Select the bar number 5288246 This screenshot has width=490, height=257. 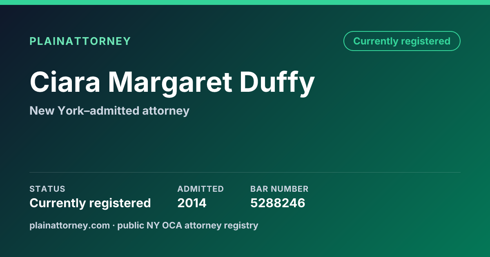[278, 203]
